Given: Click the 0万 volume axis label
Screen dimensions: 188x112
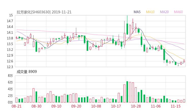Looking at the screenshot, I should coord(10,102).
